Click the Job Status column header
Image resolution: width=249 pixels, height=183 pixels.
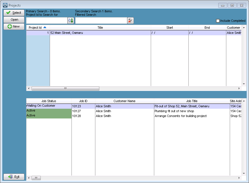pyautogui.click(x=49, y=101)
